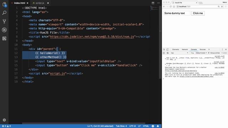Screen dimensions: 228x128
Task: Open script.js source link for Window log
Action: click(x=219, y=62)
